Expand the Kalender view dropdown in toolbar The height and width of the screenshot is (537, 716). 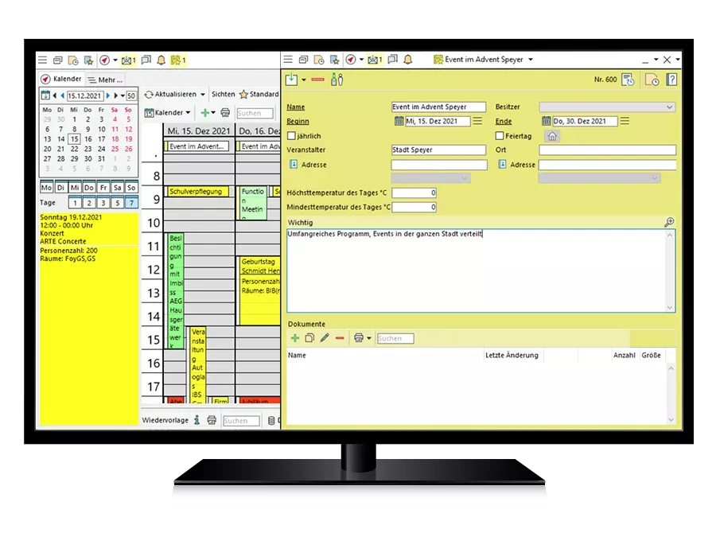pyautogui.click(x=188, y=113)
